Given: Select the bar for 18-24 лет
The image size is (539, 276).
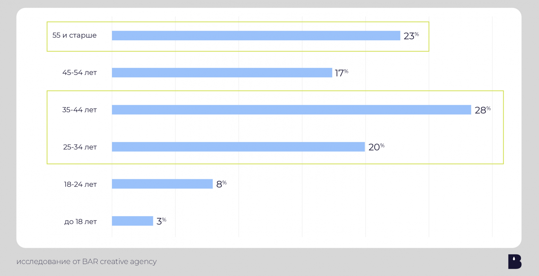Looking at the screenshot, I should [162, 184].
